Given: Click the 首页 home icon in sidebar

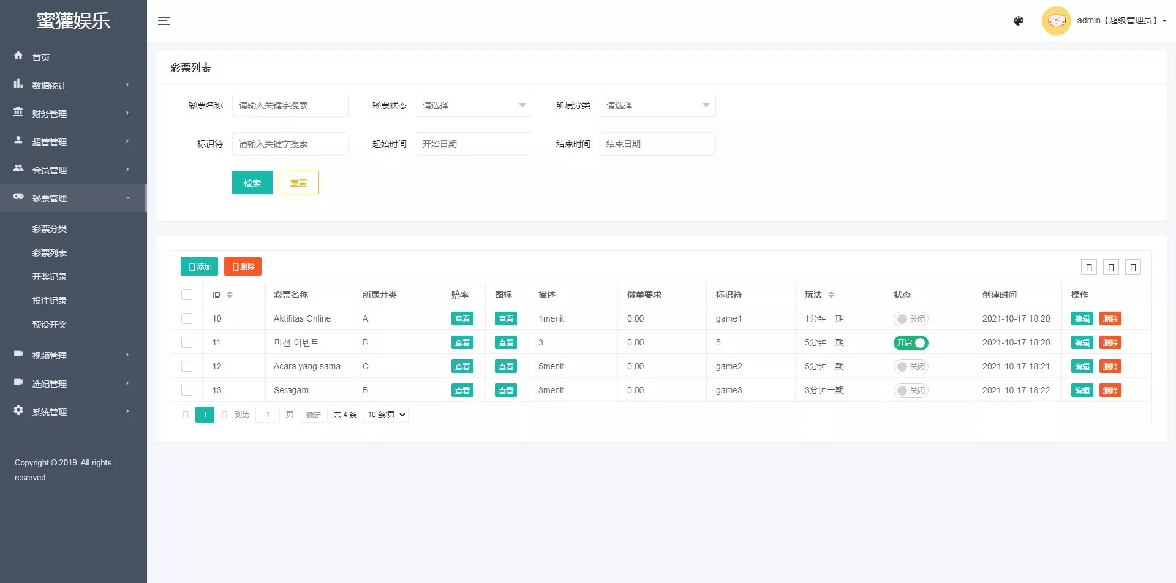Looking at the screenshot, I should pyautogui.click(x=18, y=56).
